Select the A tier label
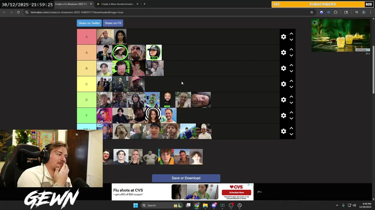375x210 pixels. coord(86,52)
